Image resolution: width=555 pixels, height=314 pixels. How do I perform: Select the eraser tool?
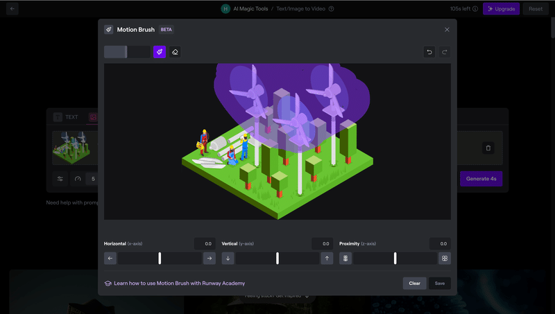click(x=175, y=52)
